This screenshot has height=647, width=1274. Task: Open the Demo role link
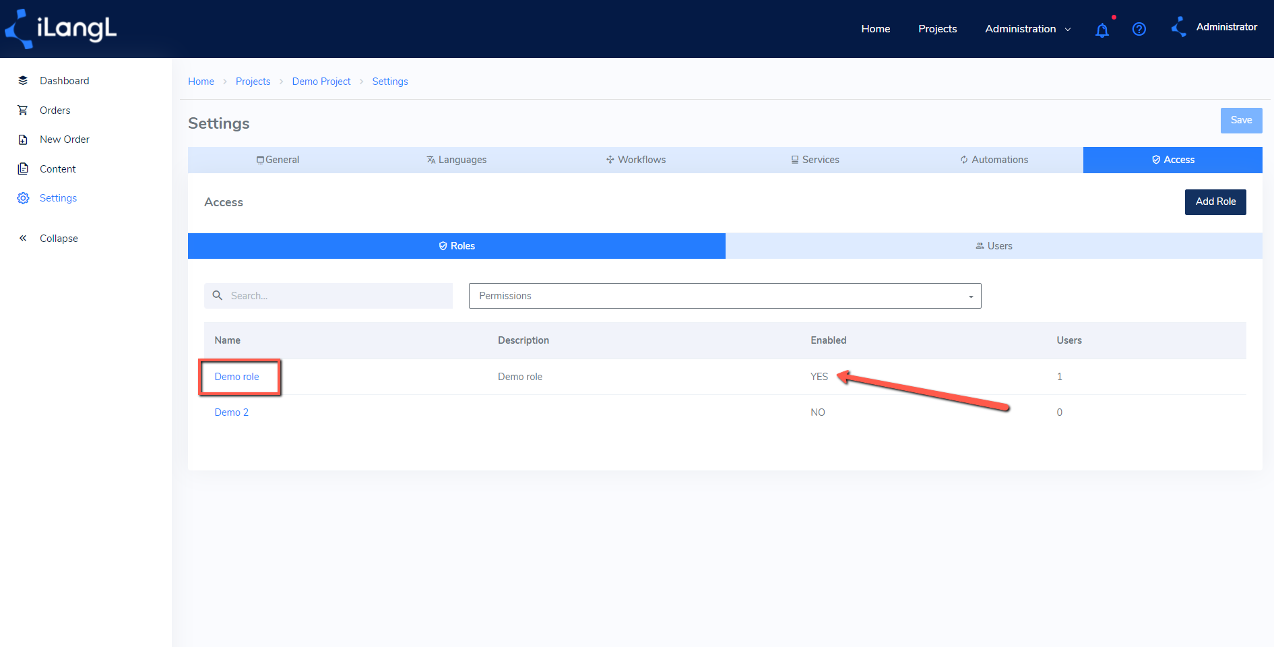point(236,377)
